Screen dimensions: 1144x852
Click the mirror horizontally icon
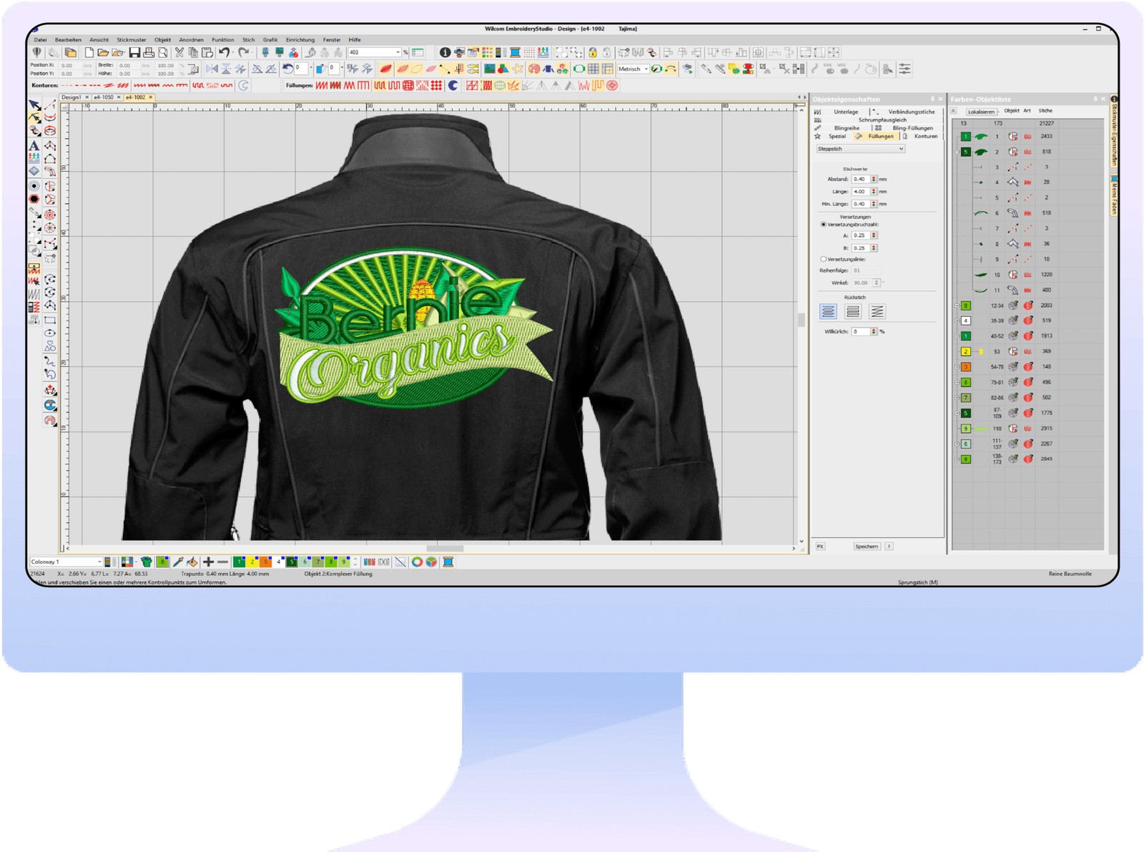[212, 69]
